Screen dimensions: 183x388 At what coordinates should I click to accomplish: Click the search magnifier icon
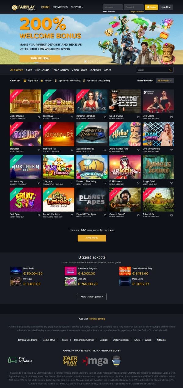[170, 70]
